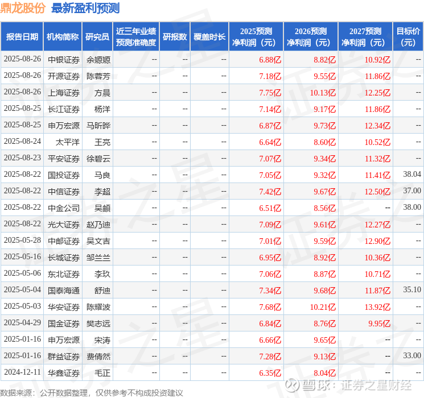
Task: Click the 报告日期 column header
Action: 22,37
